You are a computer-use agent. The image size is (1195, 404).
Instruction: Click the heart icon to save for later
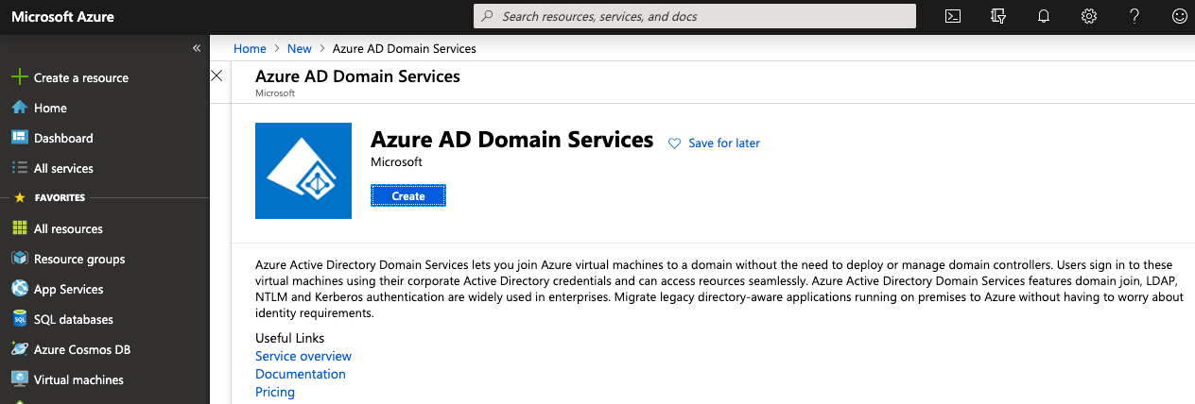(x=674, y=143)
